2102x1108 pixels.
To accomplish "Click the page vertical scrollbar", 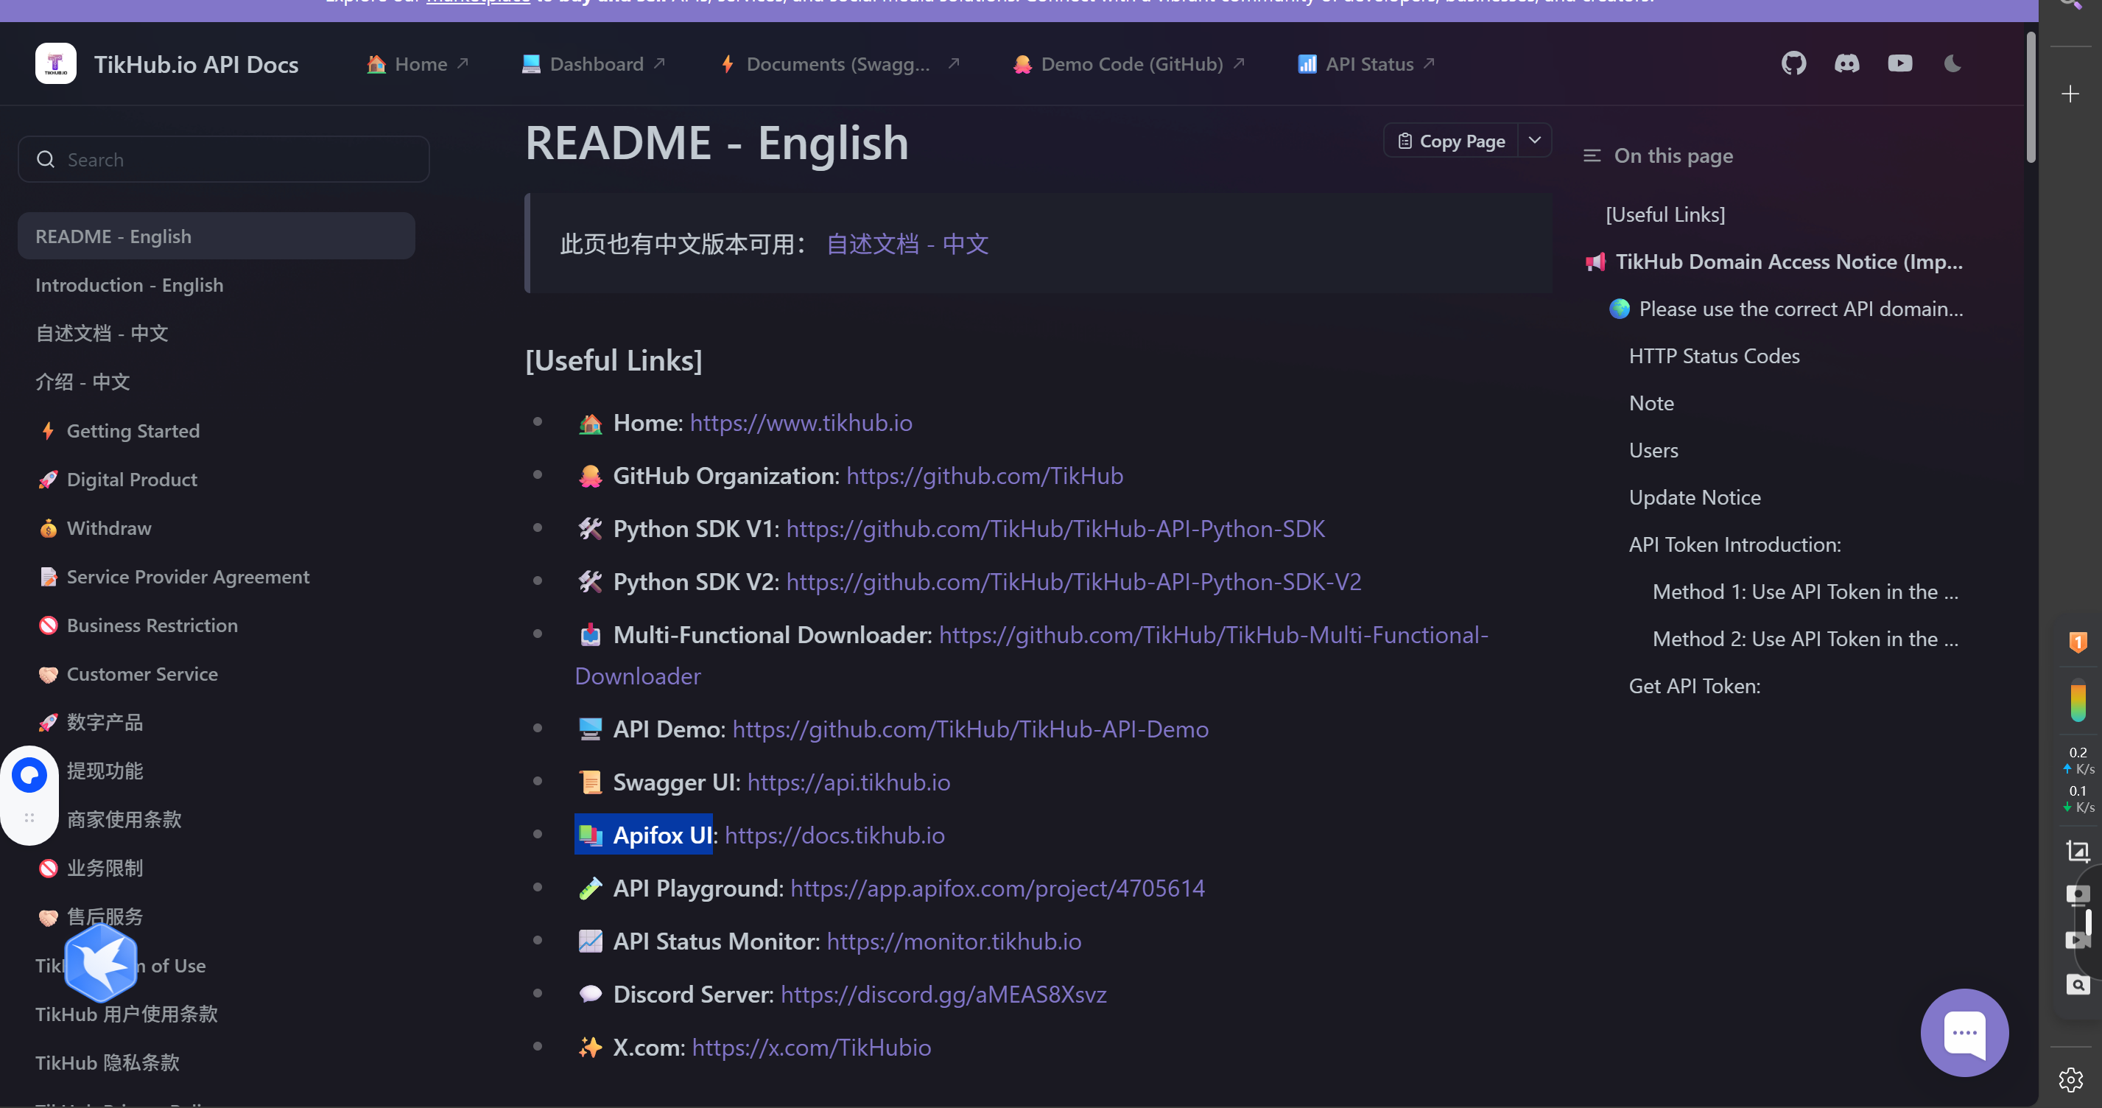I will click(x=2031, y=98).
